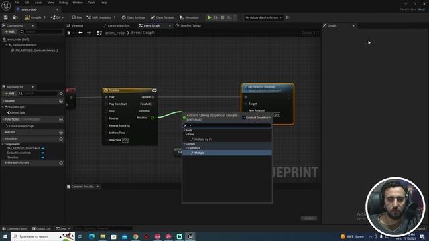Click the Timeline node Play pin
The image size is (429, 241).
(106, 97)
